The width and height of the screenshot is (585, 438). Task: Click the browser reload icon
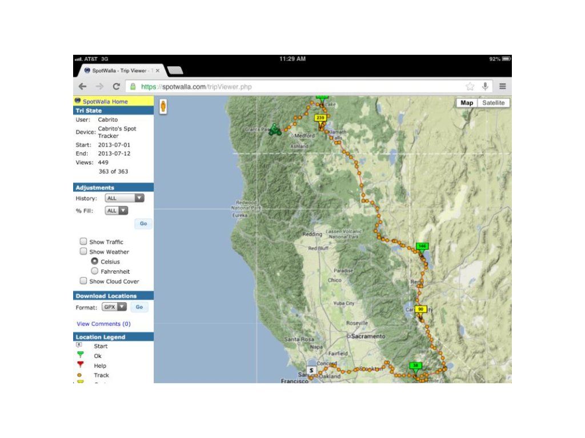point(116,87)
